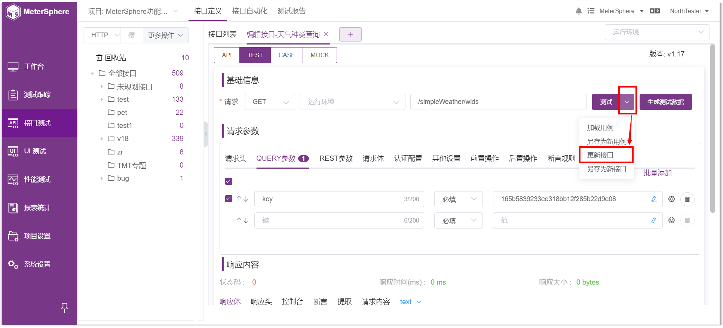Click the 测试 button
The height and width of the screenshot is (328, 723).
(x=606, y=102)
